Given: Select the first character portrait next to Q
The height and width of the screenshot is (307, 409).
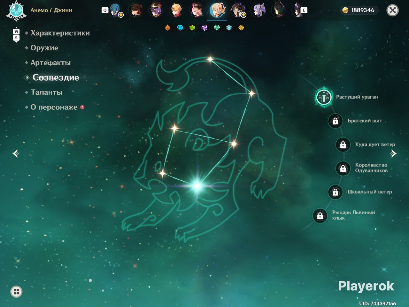Looking at the screenshot, I should coord(116,10).
